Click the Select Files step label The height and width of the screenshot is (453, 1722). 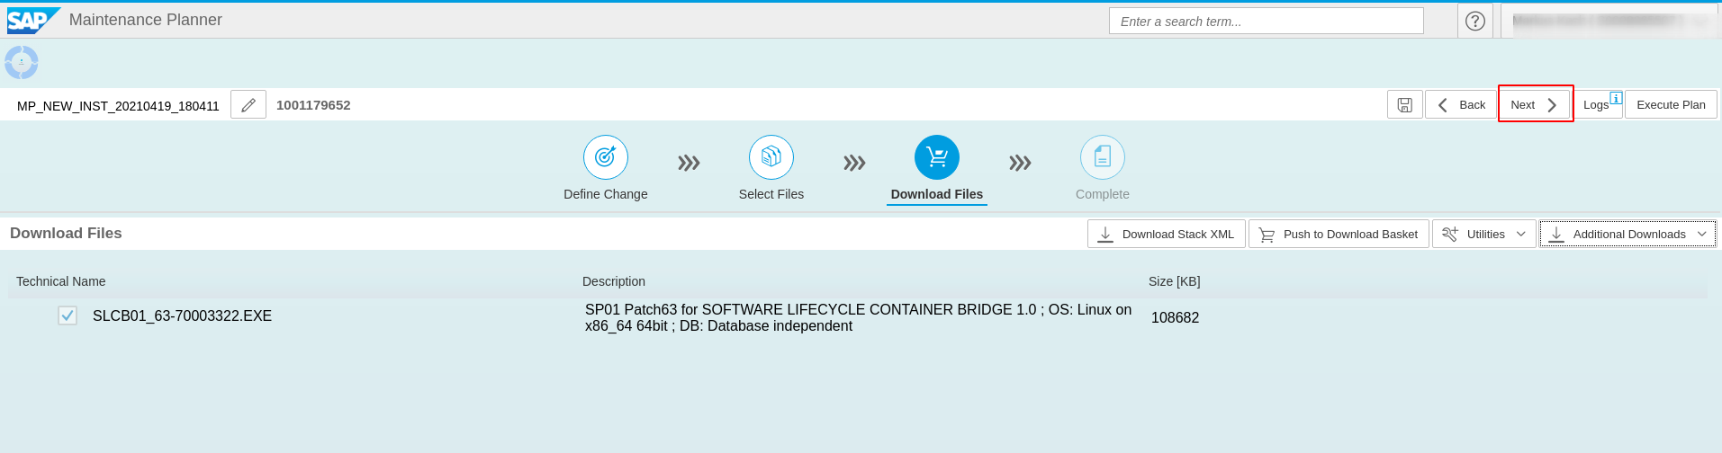[771, 194]
